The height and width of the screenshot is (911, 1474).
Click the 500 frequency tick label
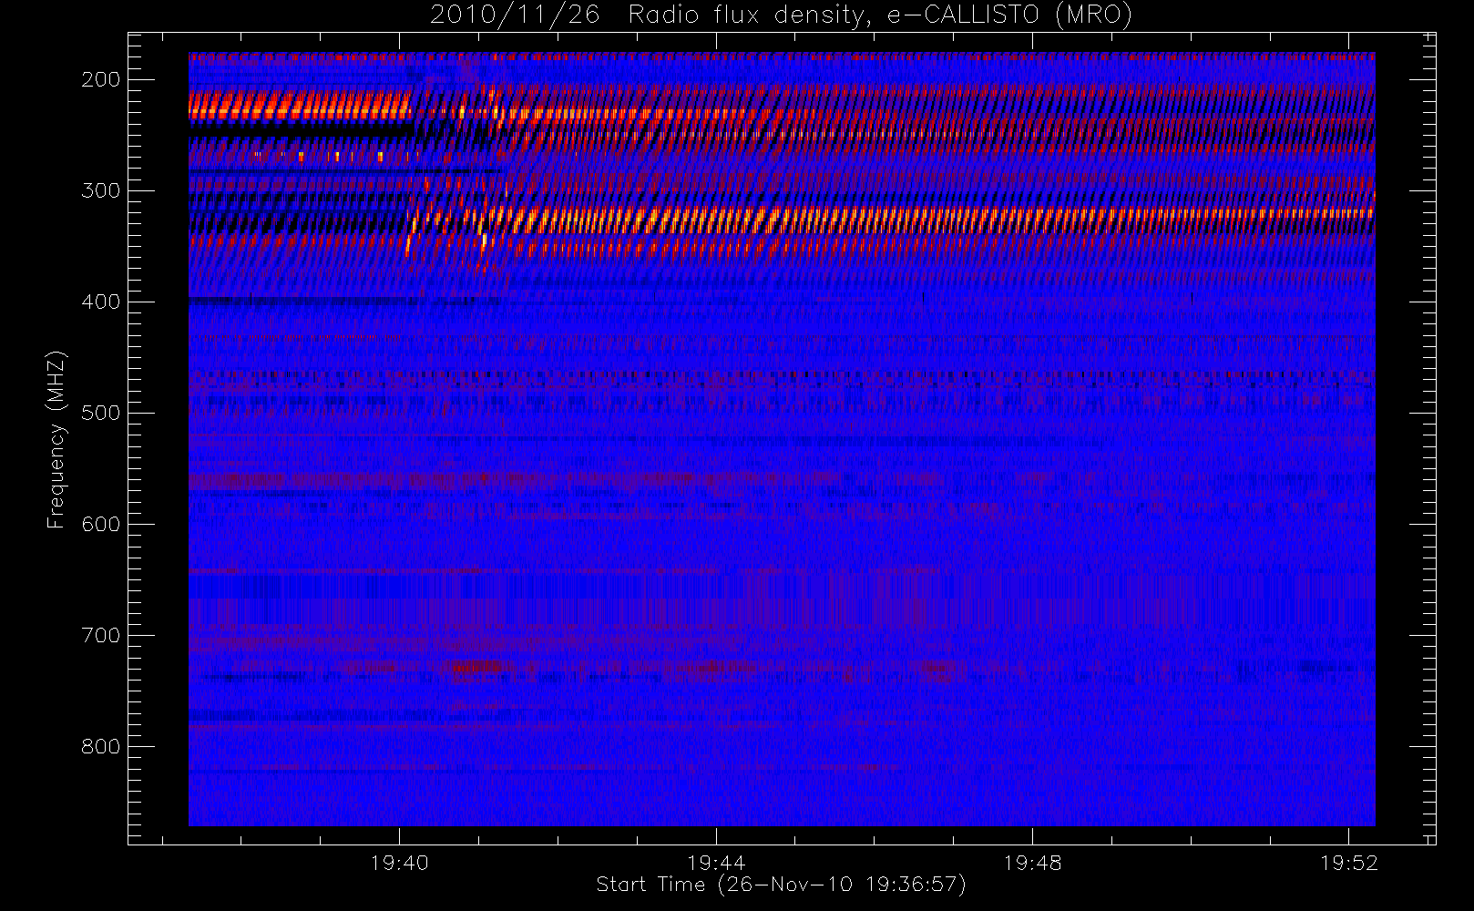pyautogui.click(x=101, y=413)
